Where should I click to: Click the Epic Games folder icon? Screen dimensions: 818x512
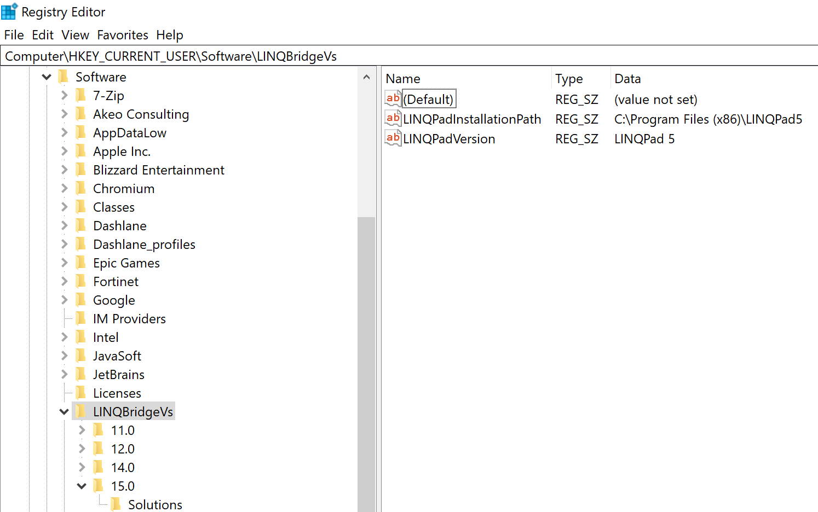[x=80, y=263]
